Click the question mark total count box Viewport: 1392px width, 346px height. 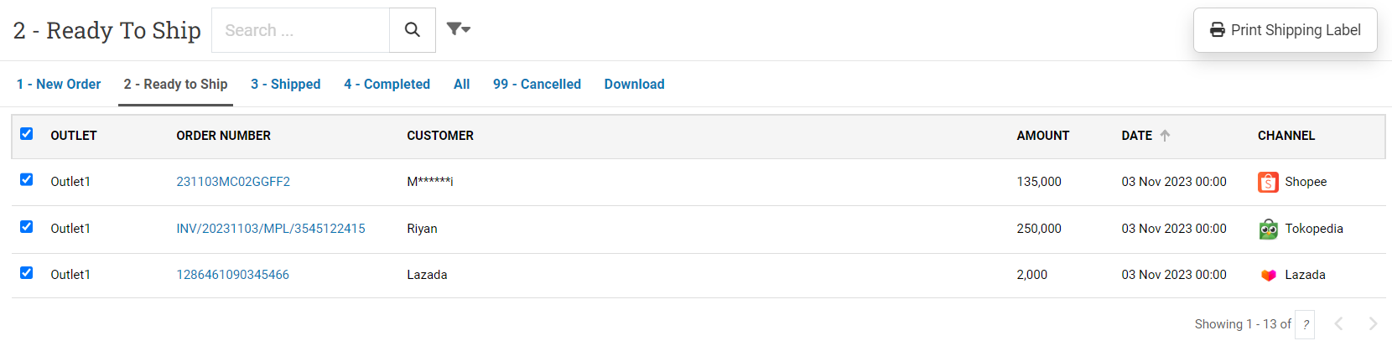click(x=1305, y=324)
